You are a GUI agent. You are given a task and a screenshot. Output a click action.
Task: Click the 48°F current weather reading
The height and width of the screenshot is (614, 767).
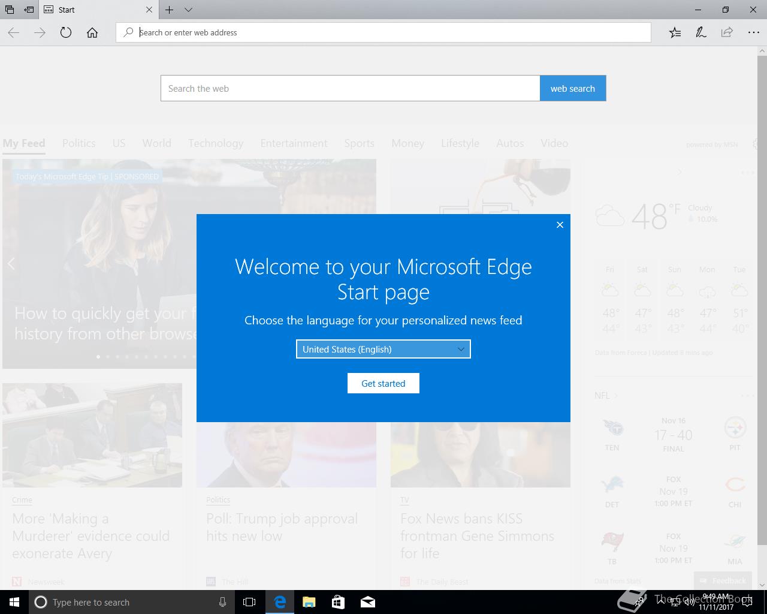pyautogui.click(x=656, y=216)
